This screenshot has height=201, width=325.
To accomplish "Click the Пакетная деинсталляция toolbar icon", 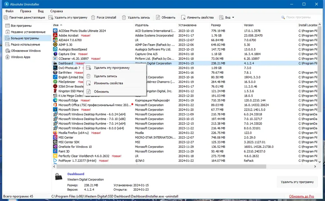I will [x=6, y=18].
